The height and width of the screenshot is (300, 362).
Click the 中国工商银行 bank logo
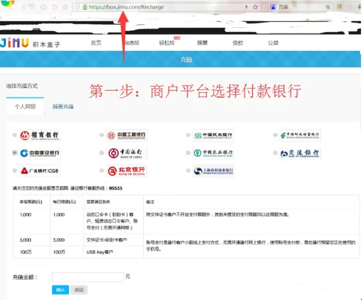pyautogui.click(x=127, y=135)
